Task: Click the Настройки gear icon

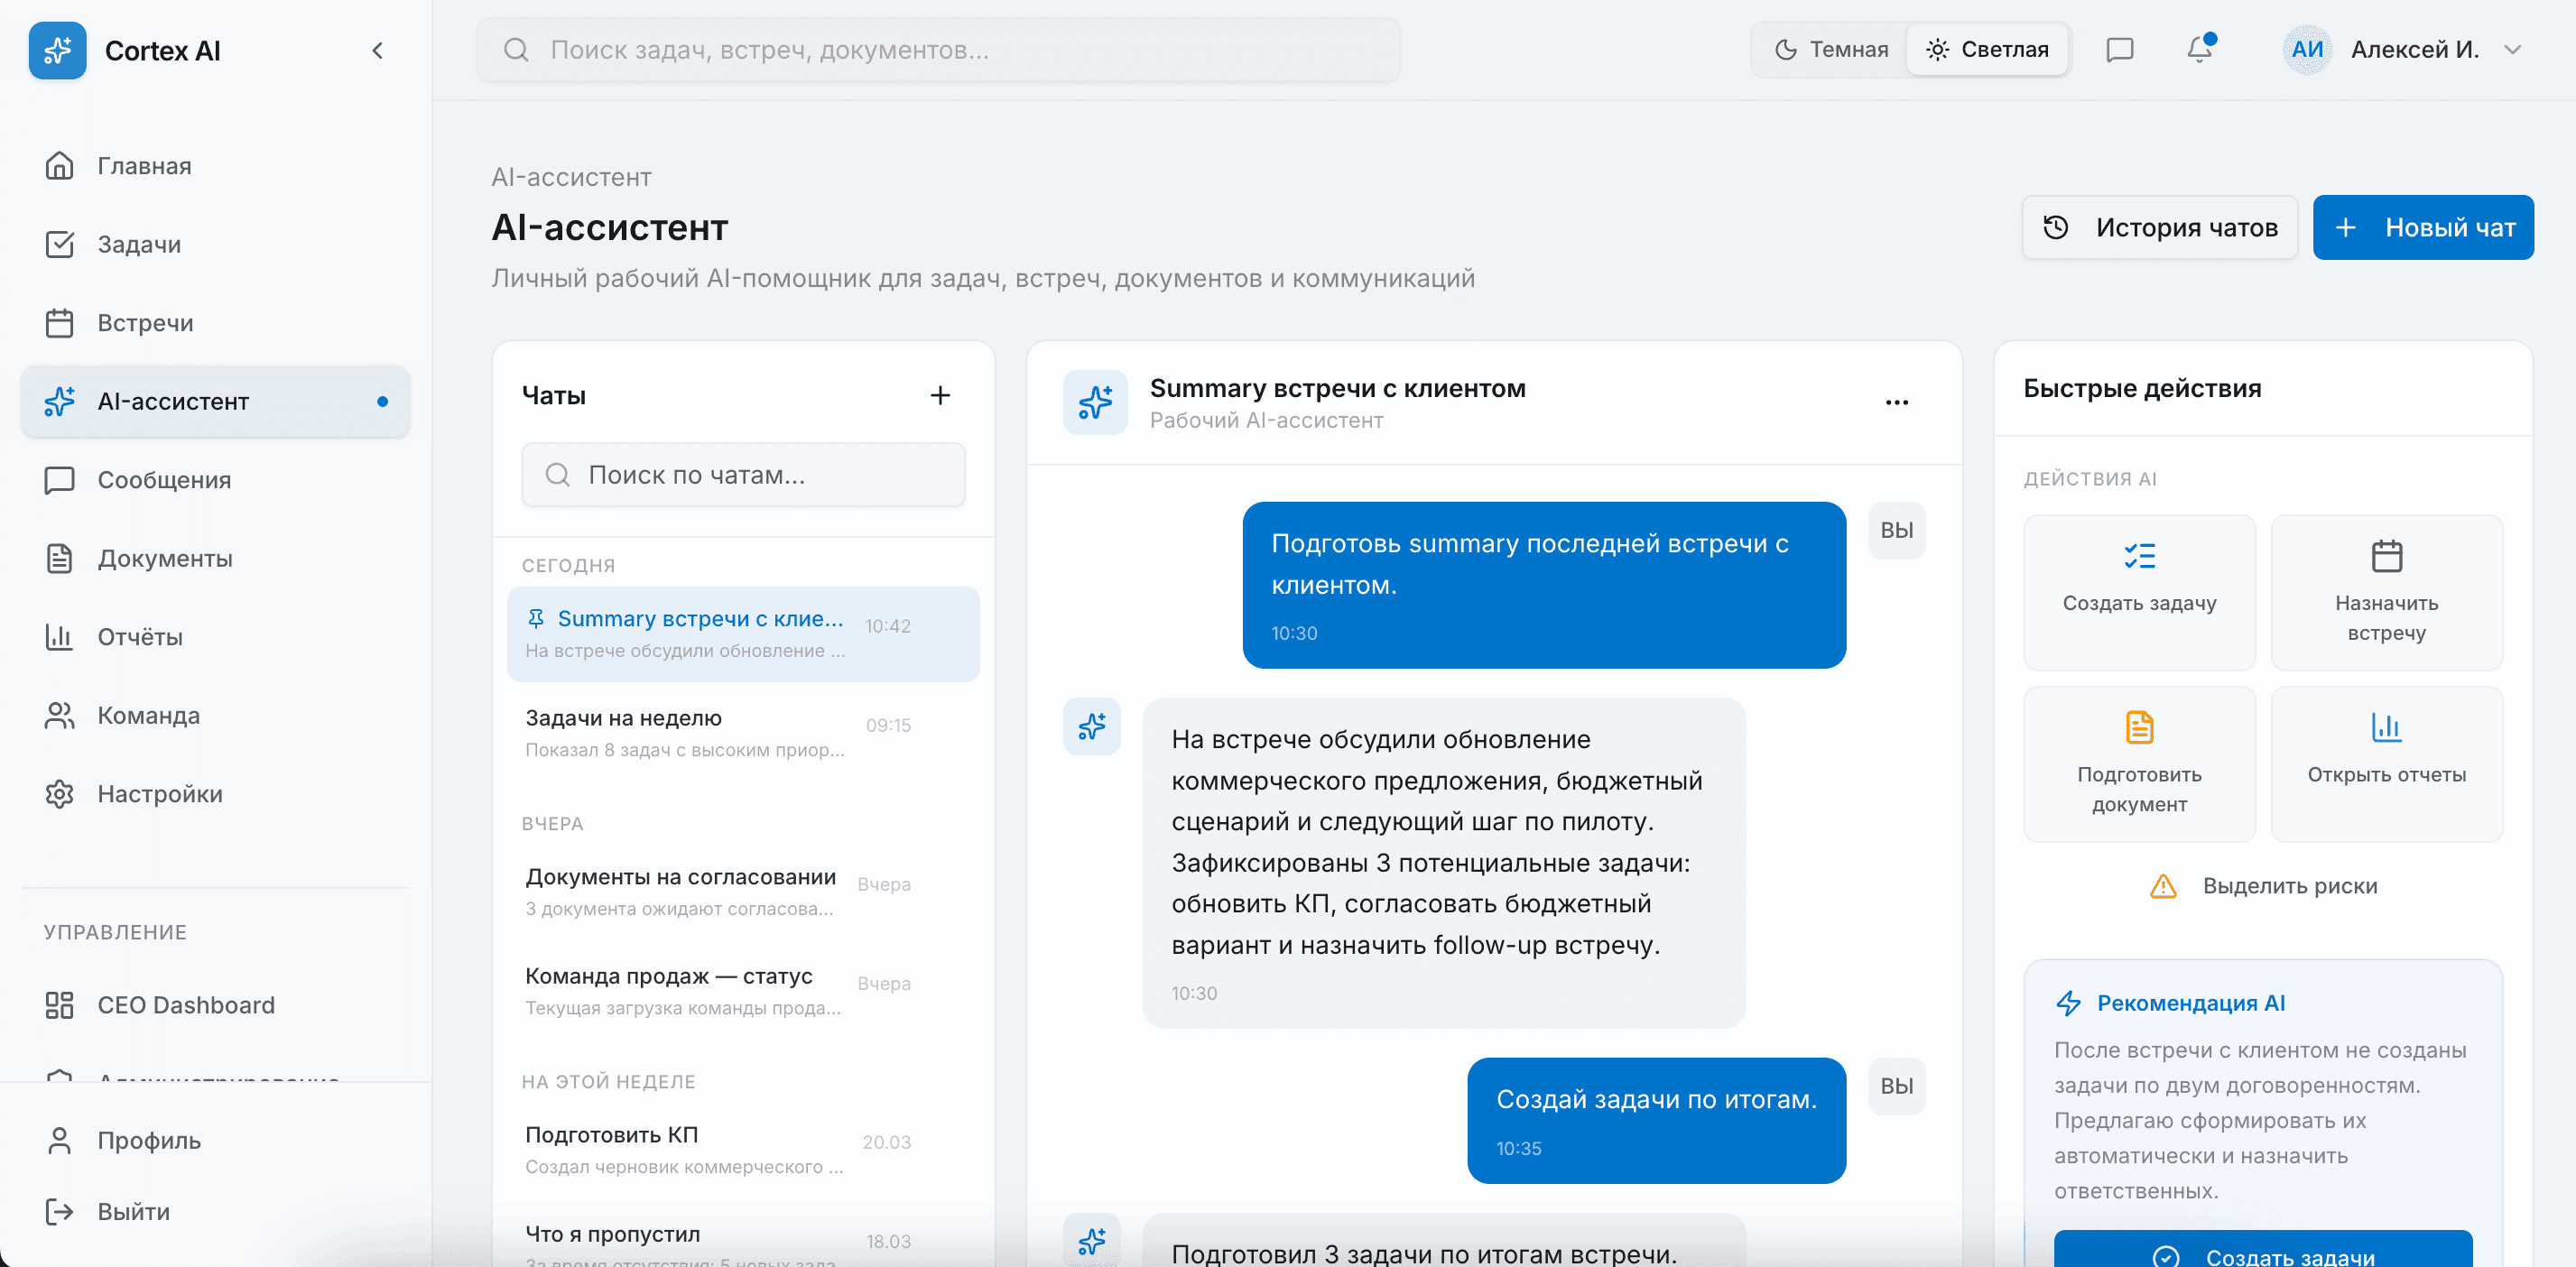Action: [59, 794]
